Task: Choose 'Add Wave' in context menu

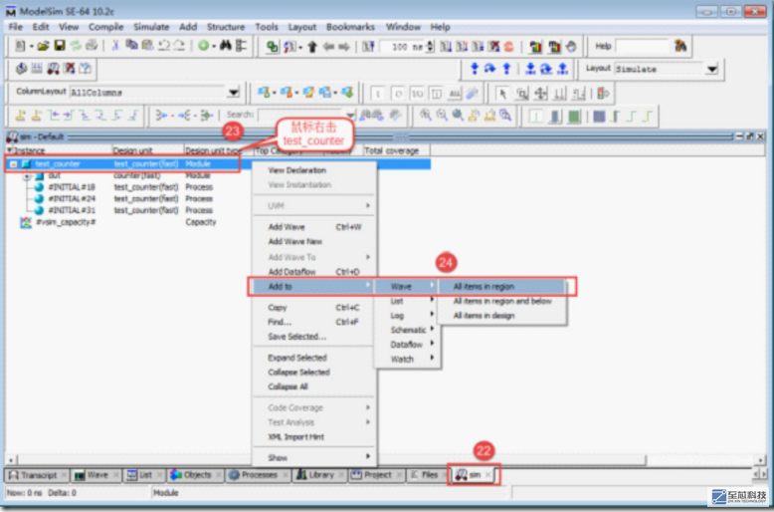Action: click(x=313, y=227)
